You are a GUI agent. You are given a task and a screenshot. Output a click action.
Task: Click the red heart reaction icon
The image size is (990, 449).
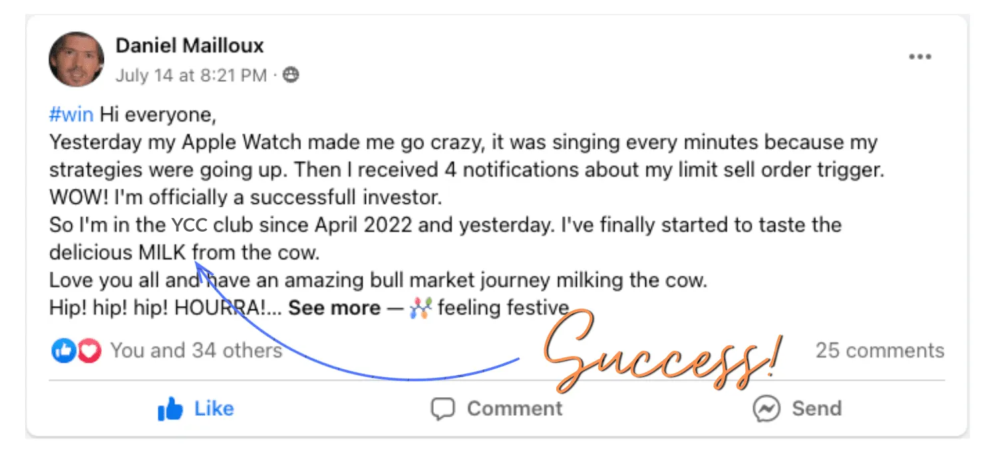(x=89, y=351)
